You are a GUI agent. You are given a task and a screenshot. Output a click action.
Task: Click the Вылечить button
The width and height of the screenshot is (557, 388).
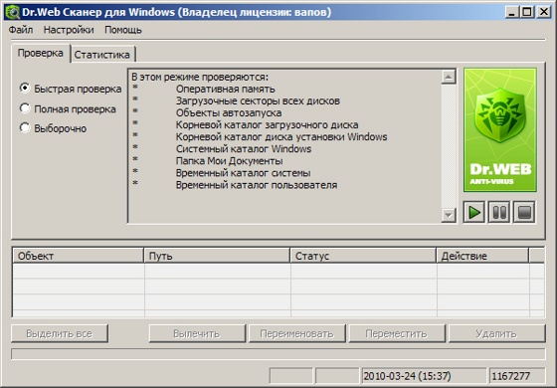click(197, 333)
